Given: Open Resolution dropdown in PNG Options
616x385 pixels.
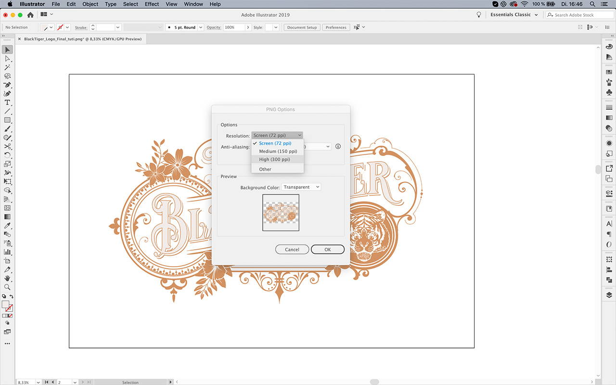Looking at the screenshot, I should click(277, 135).
